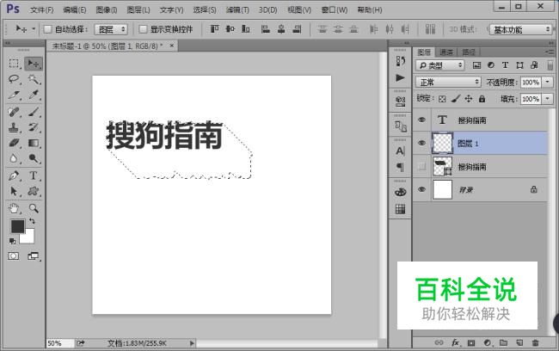559x351 pixels.
Task: Create new layer button
Action: [x=519, y=342]
